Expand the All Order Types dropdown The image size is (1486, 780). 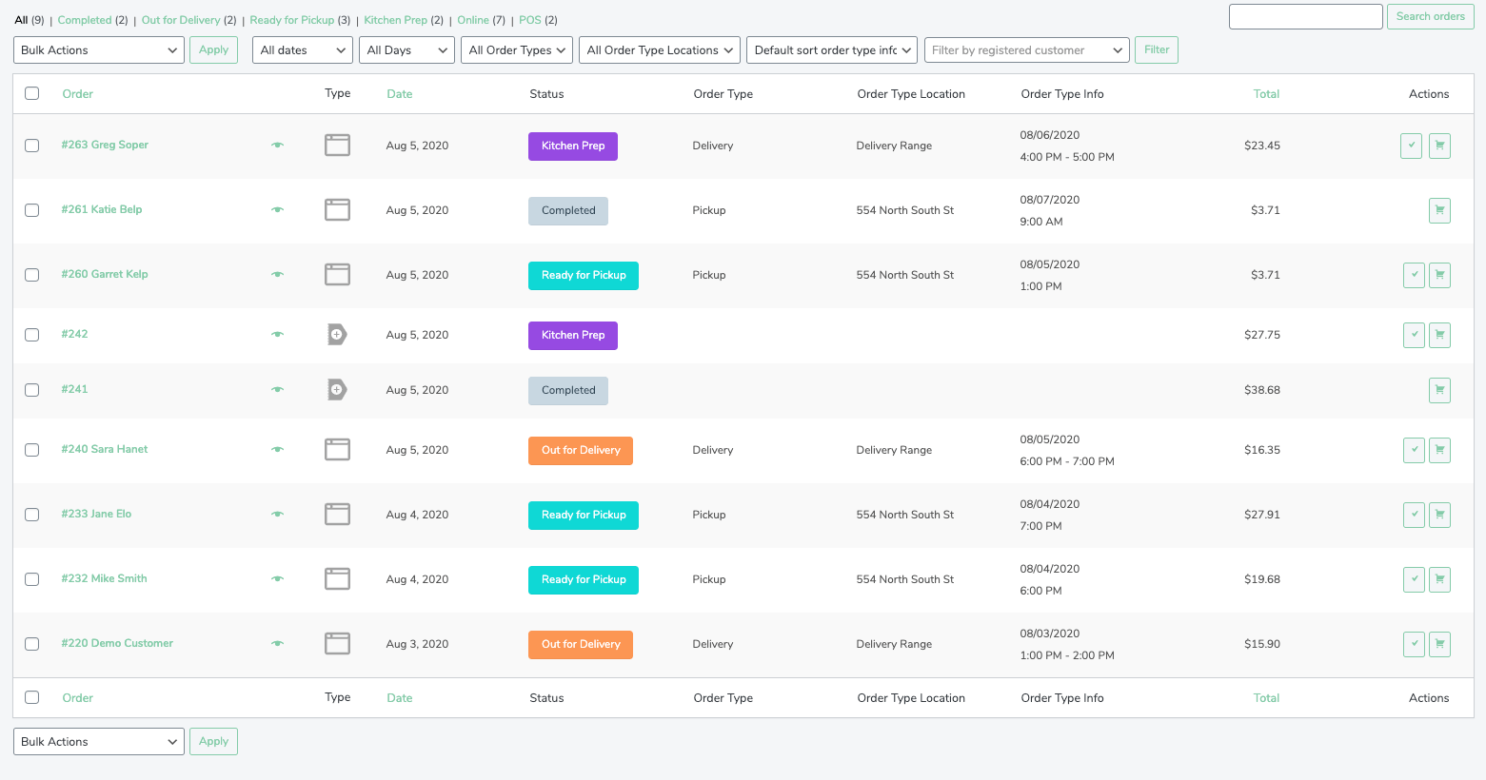516,49
